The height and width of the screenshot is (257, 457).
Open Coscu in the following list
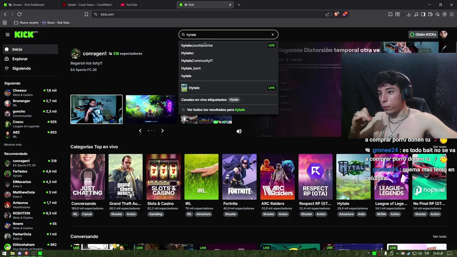[x=30, y=124]
